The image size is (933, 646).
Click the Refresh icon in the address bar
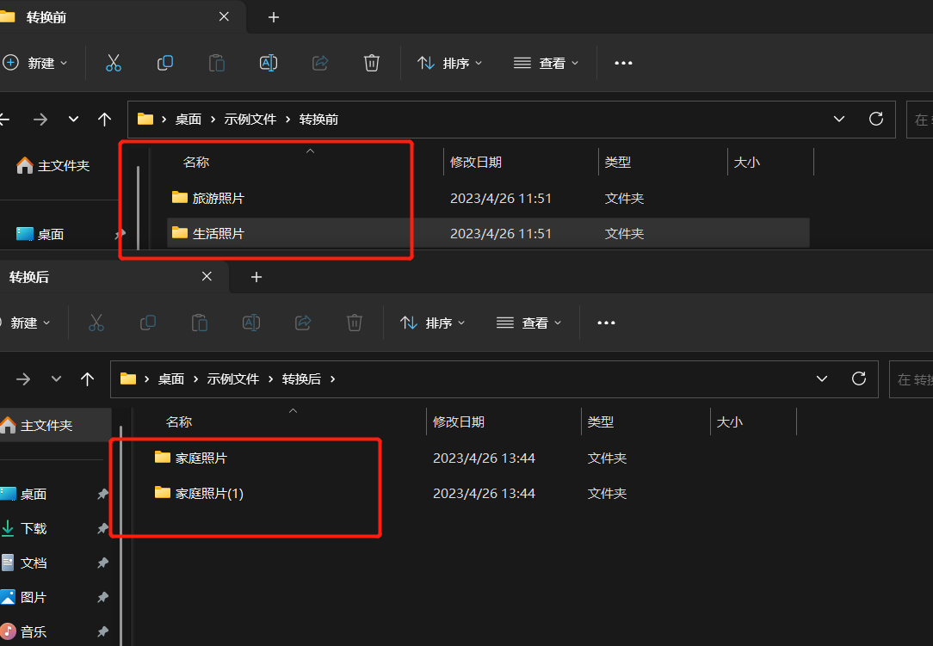[x=875, y=119]
